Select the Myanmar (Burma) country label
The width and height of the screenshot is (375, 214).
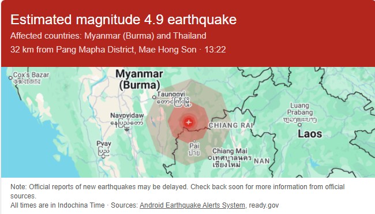140,80
